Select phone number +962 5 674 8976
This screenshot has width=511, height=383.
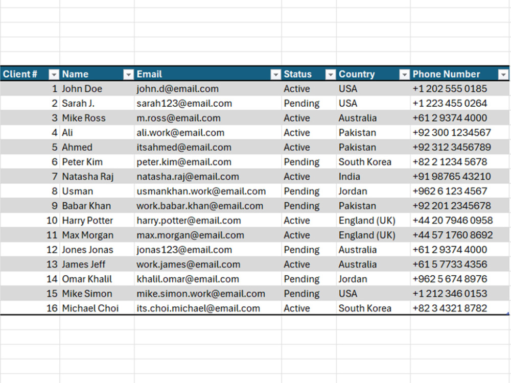[x=459, y=279]
